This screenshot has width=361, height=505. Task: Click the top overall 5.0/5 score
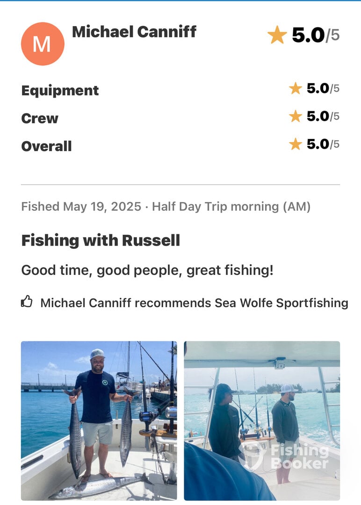coord(316,35)
